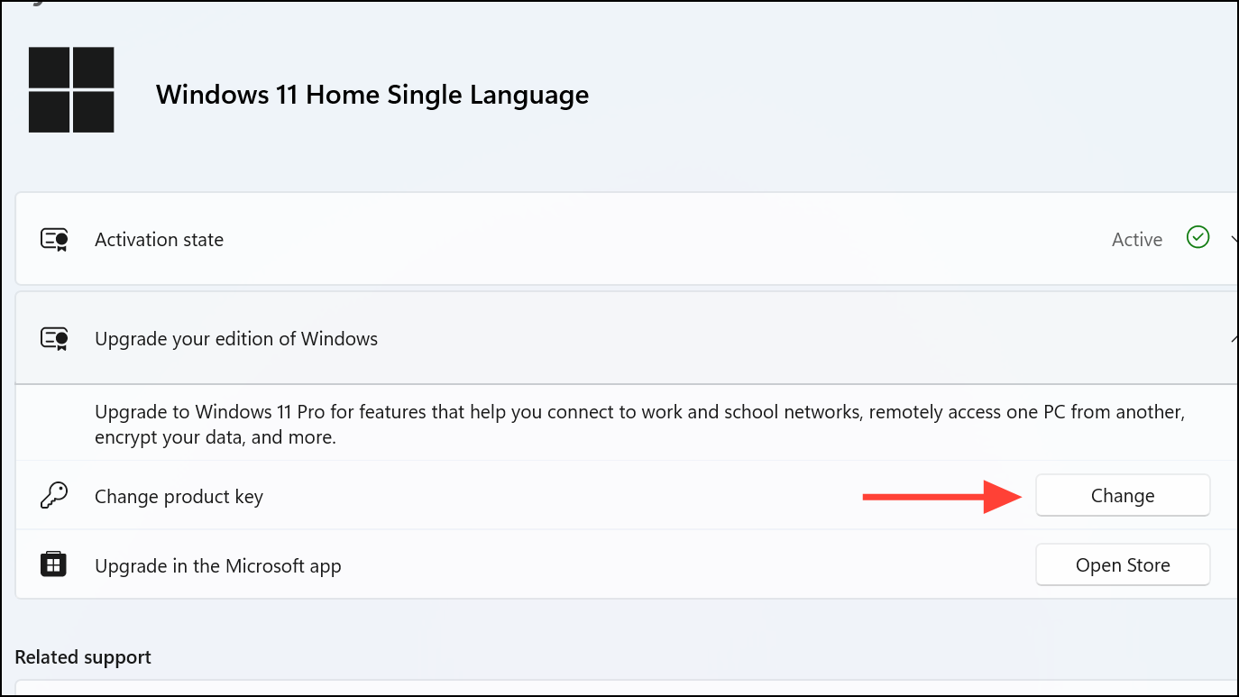Select the Upgrade your edition of Windows label

pos(236,339)
